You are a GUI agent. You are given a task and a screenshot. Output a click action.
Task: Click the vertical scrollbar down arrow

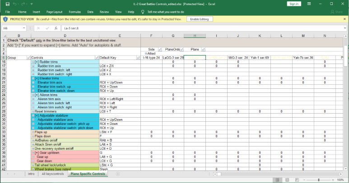345,169
